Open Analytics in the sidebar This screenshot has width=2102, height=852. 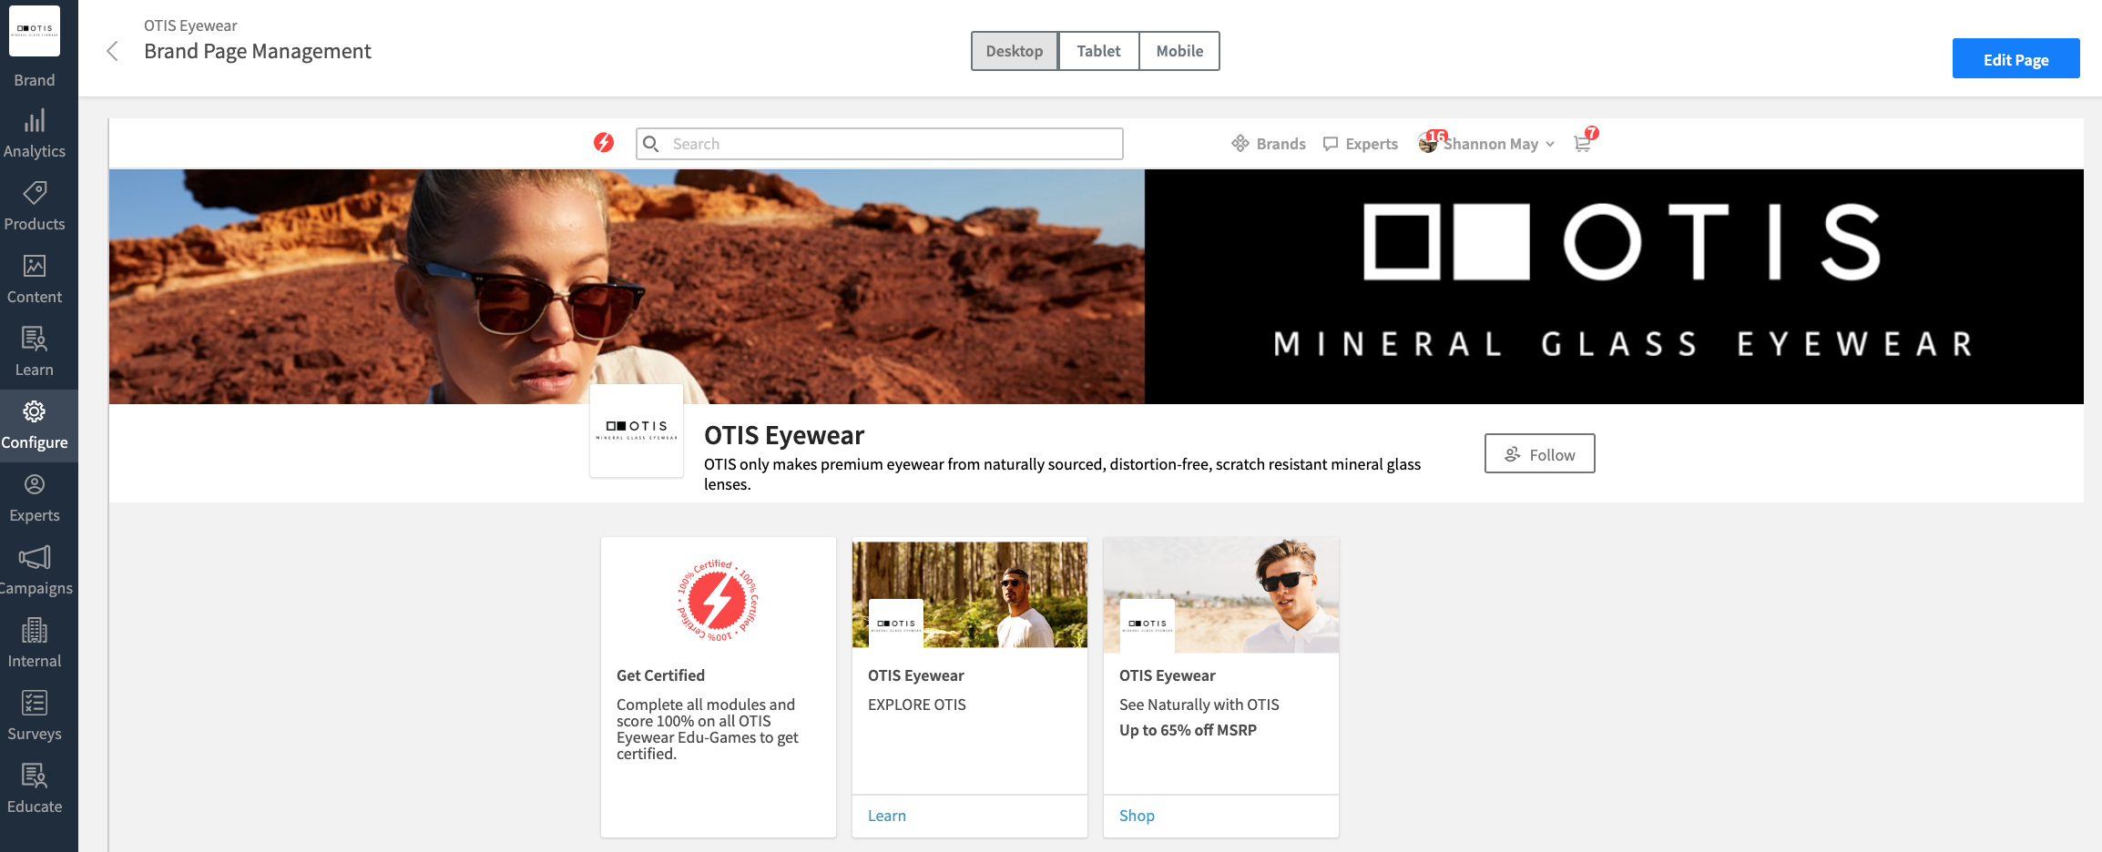click(35, 134)
